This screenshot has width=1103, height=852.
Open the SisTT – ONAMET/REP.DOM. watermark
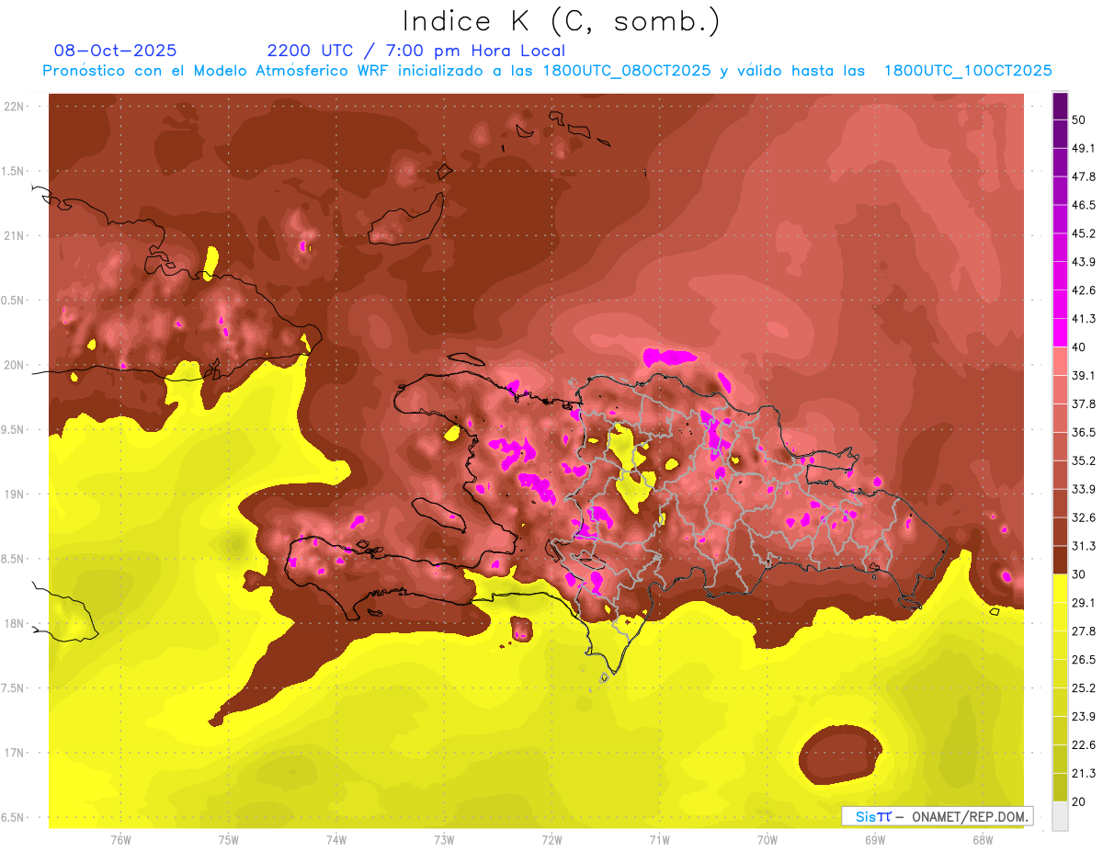(937, 816)
